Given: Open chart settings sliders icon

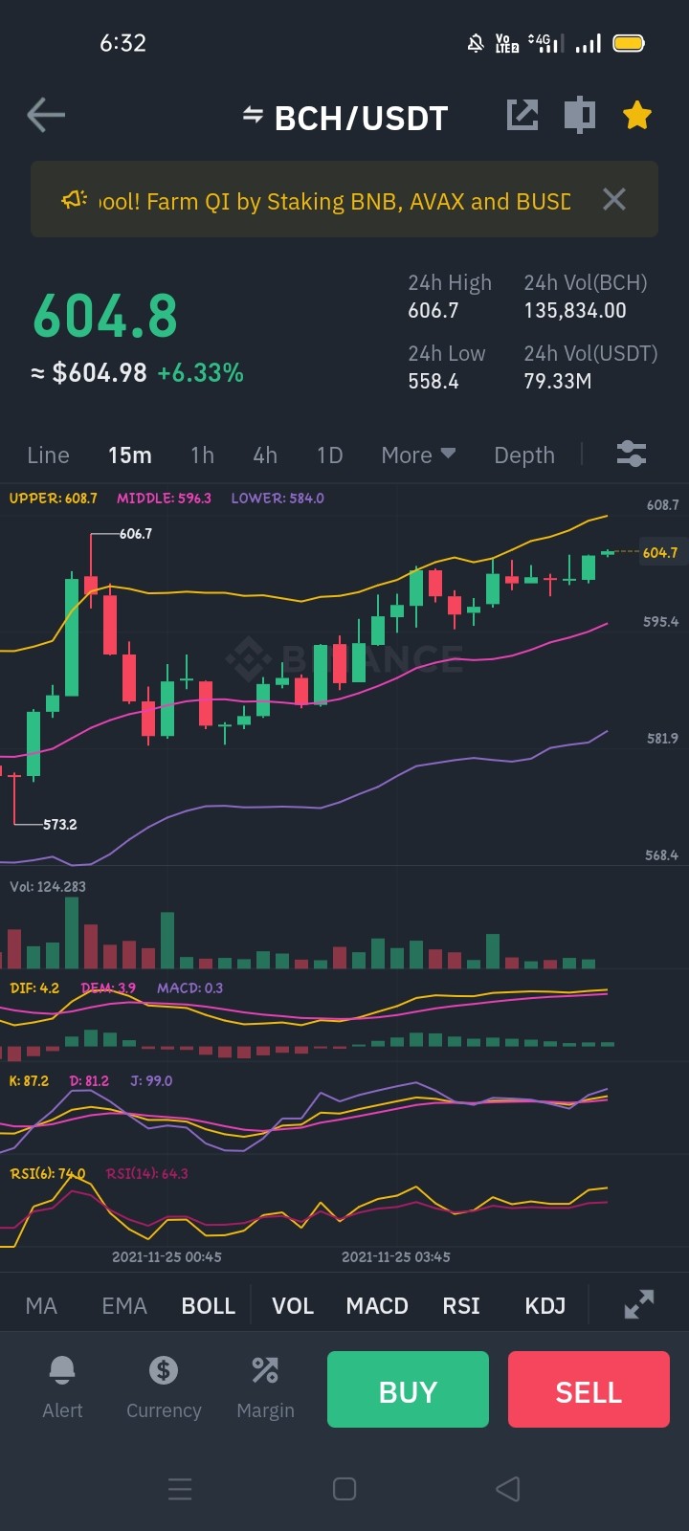Looking at the screenshot, I should [632, 454].
